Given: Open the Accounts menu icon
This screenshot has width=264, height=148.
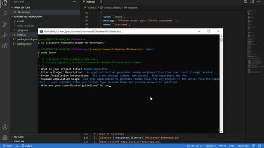Looking at the screenshot, I should point(5,127).
